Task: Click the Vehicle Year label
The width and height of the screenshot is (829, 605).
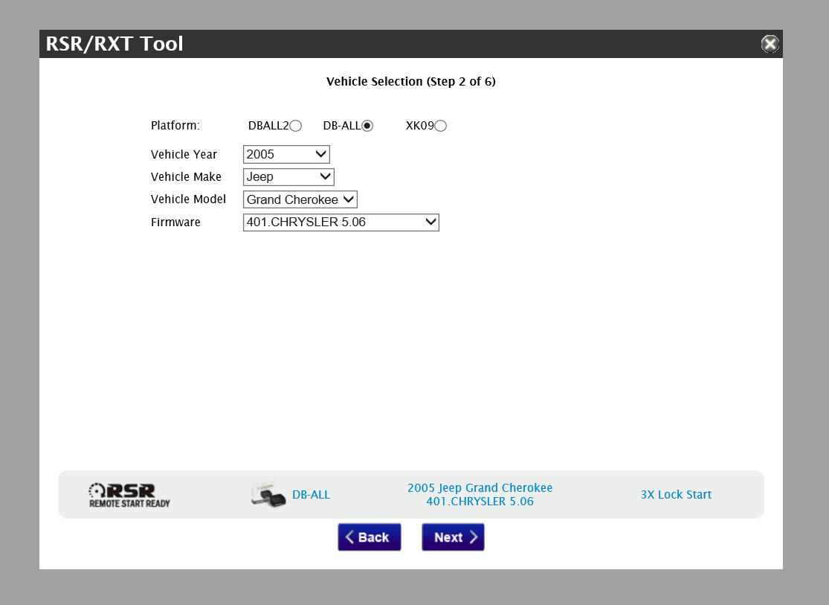Action: pyautogui.click(x=184, y=155)
